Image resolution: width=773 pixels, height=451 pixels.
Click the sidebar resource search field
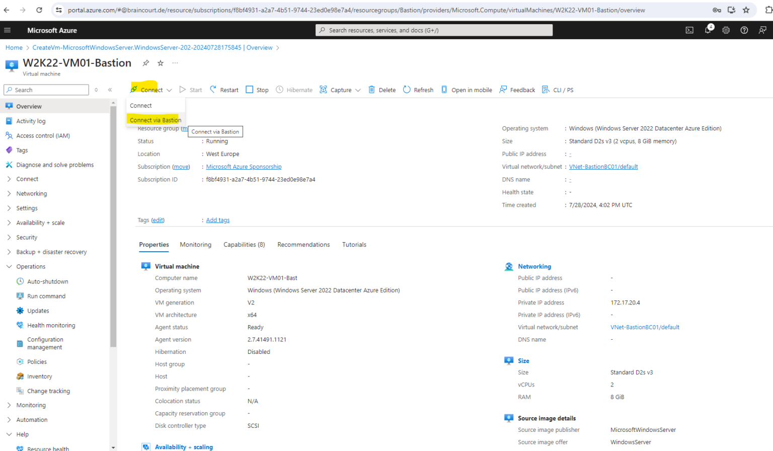tap(46, 90)
